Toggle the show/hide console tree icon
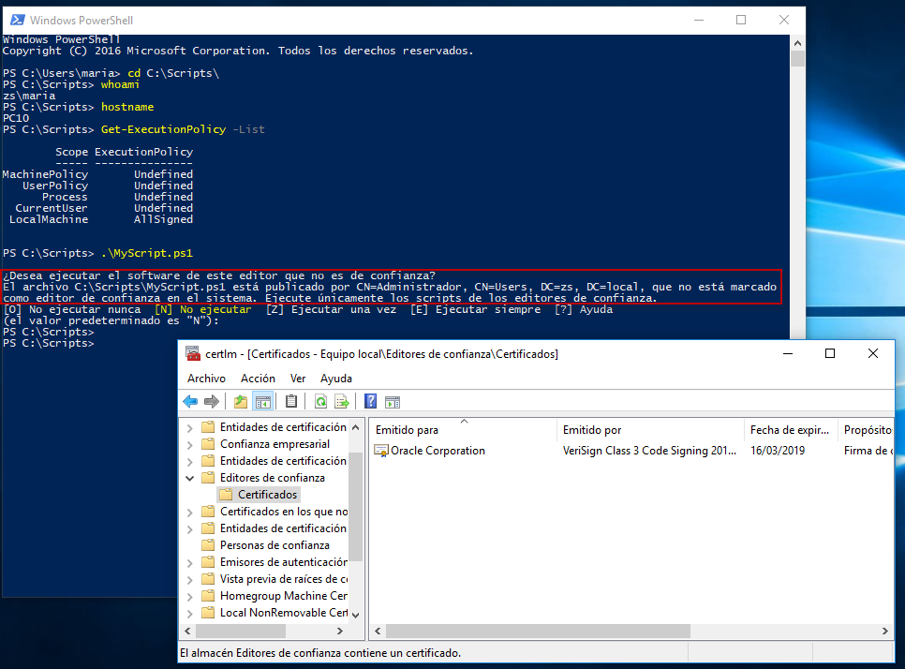Image resolution: width=905 pixels, height=669 pixels. pos(262,401)
